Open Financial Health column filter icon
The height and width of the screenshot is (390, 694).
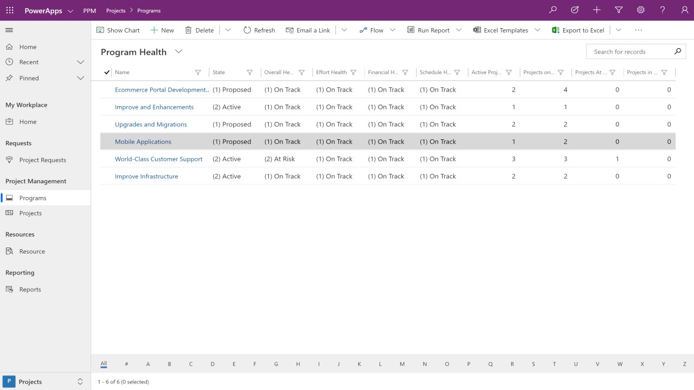click(405, 72)
